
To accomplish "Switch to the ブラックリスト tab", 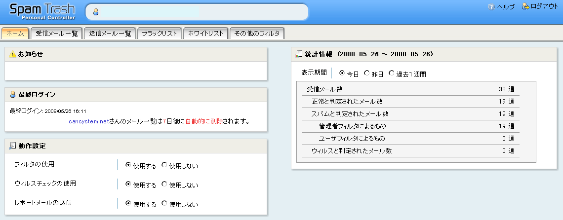I will point(159,34).
